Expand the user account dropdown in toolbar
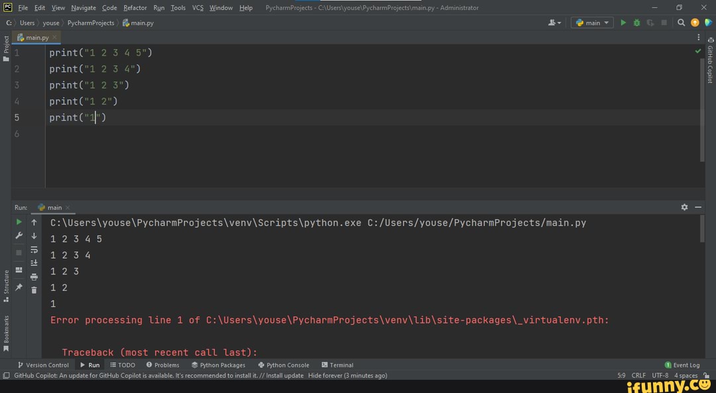Screen dimensions: 716x393 pyautogui.click(x=555, y=22)
